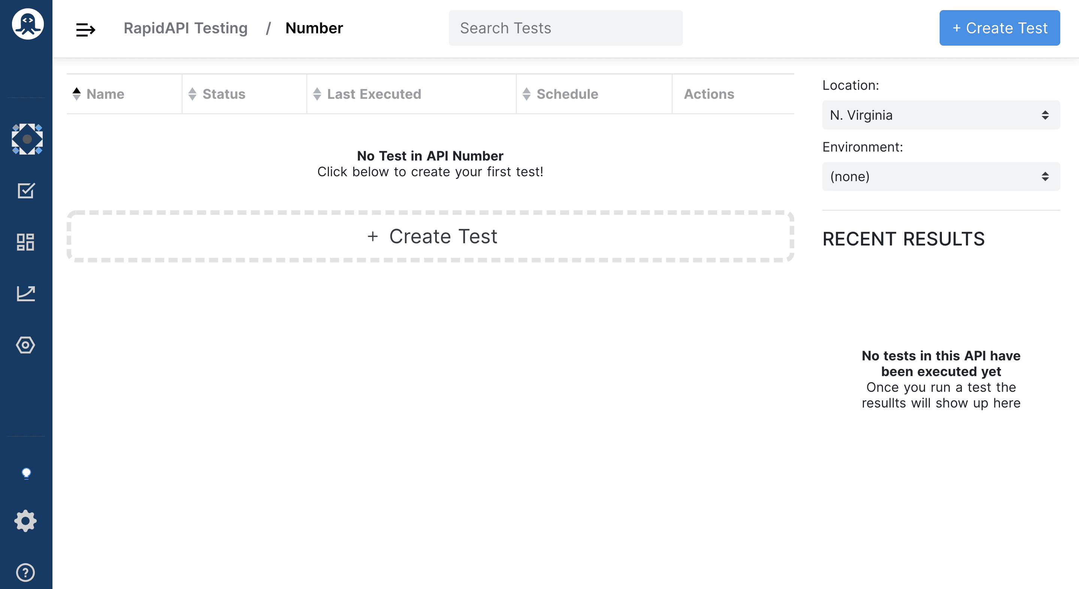The width and height of the screenshot is (1079, 589).
Task: Sort the table by Name column
Action: pyautogui.click(x=99, y=94)
